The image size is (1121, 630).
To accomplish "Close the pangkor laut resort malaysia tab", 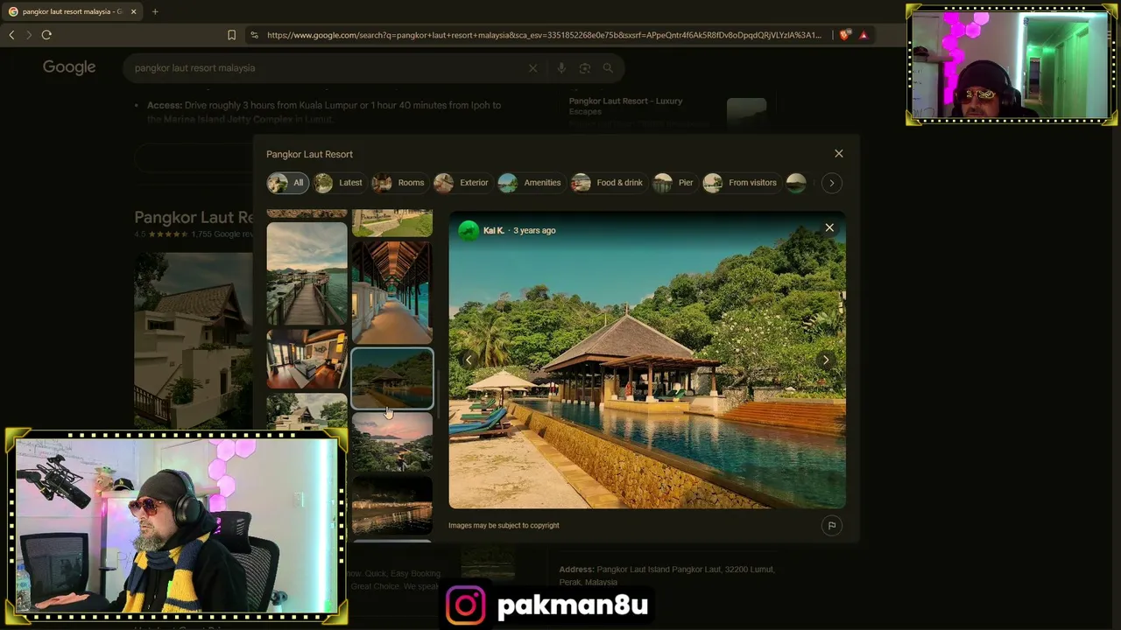I will 134,11.
